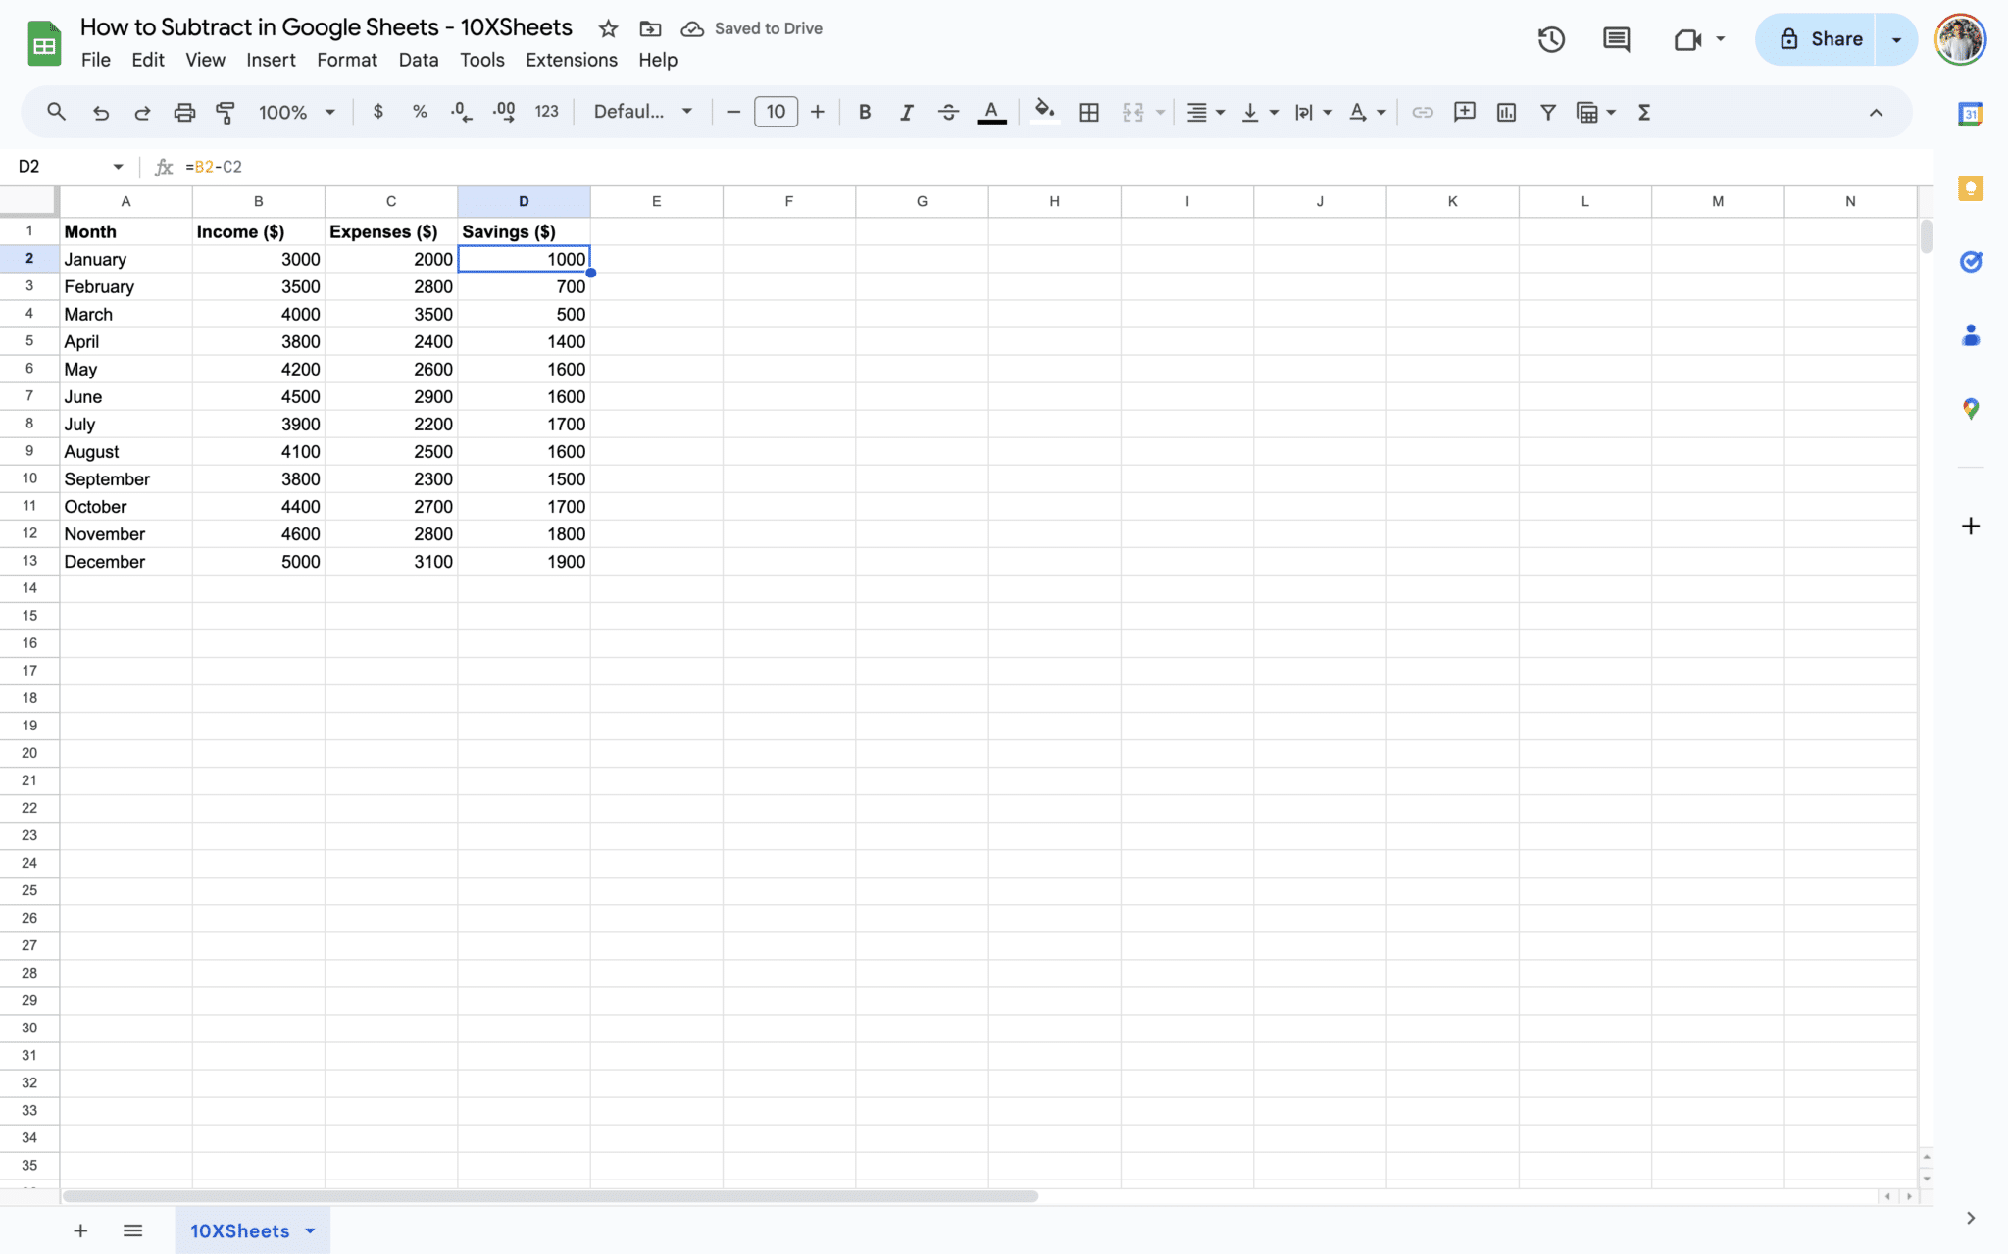Open the Extensions menu

[x=571, y=60]
